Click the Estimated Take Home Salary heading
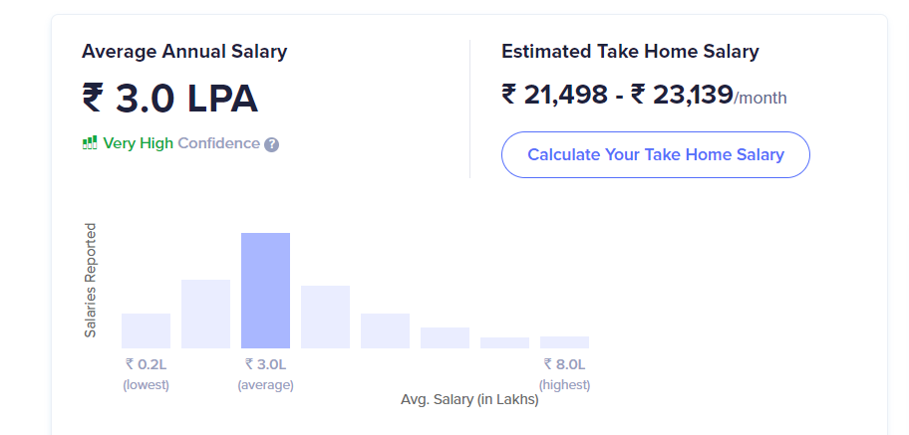The image size is (909, 435). [x=630, y=52]
